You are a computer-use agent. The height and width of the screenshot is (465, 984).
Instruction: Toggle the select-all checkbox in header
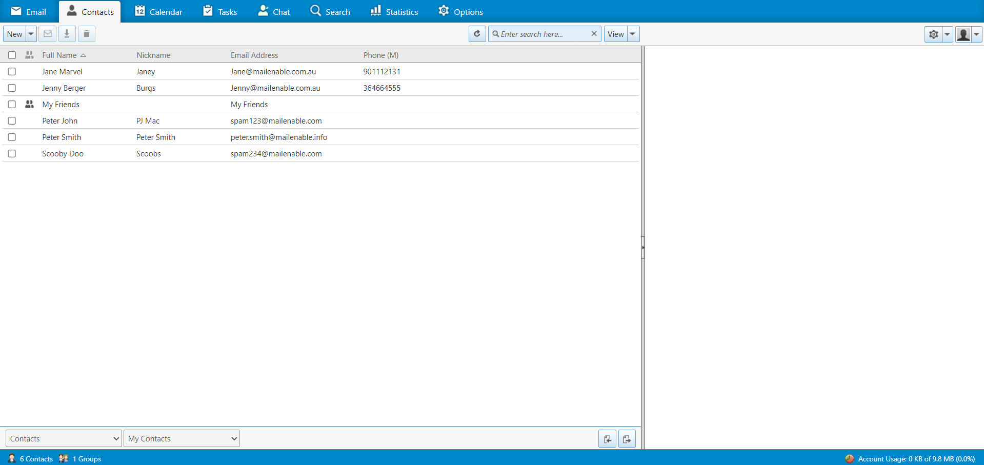click(12, 55)
